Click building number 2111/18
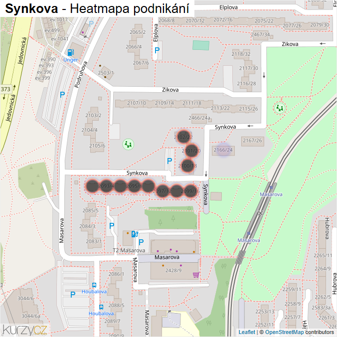 (x=192, y=103)
